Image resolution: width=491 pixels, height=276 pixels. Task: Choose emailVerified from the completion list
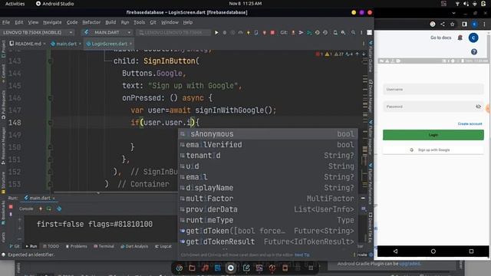[x=268, y=145]
